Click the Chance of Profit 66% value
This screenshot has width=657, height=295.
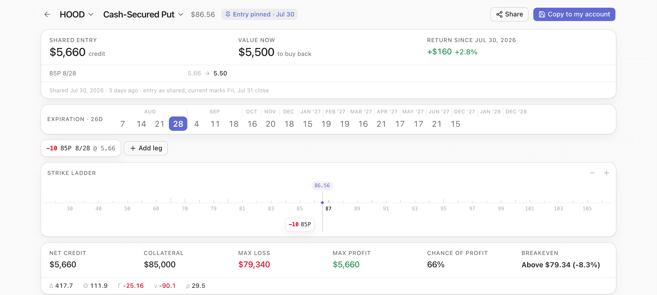pos(436,264)
